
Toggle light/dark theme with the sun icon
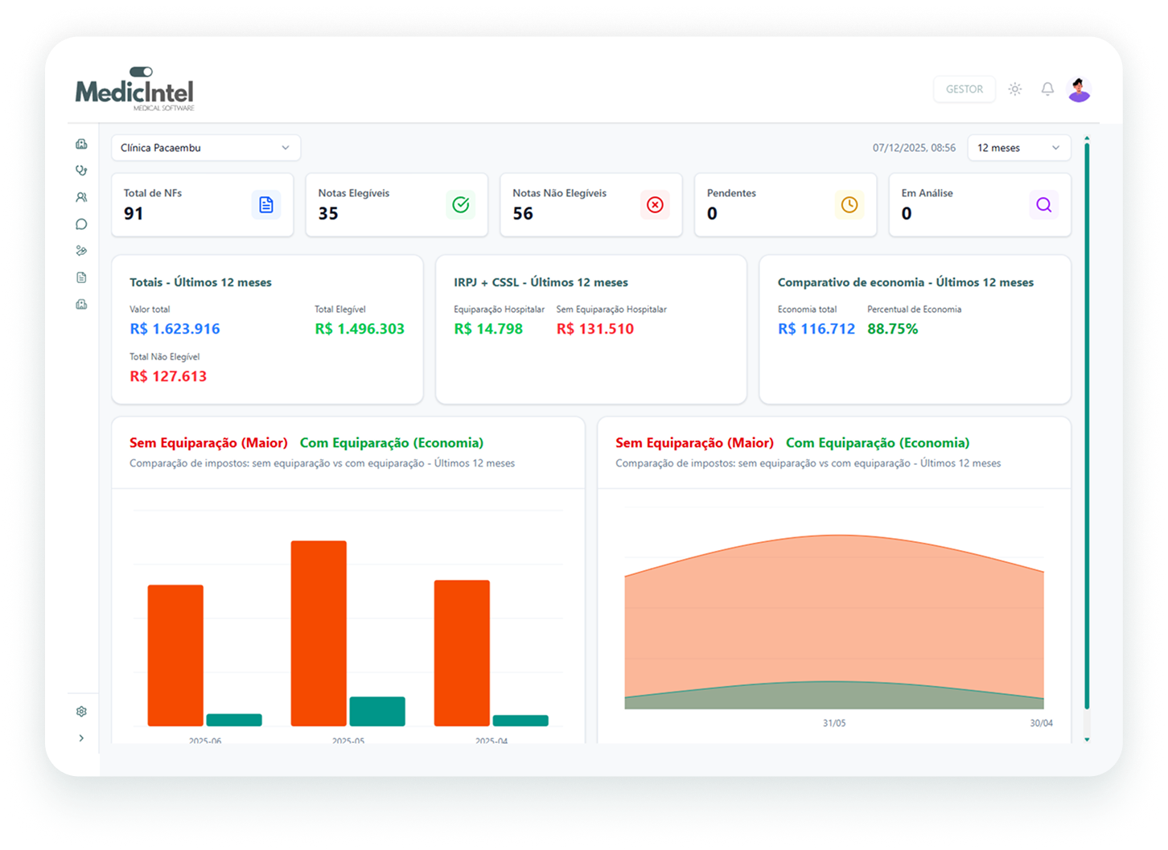(1014, 88)
